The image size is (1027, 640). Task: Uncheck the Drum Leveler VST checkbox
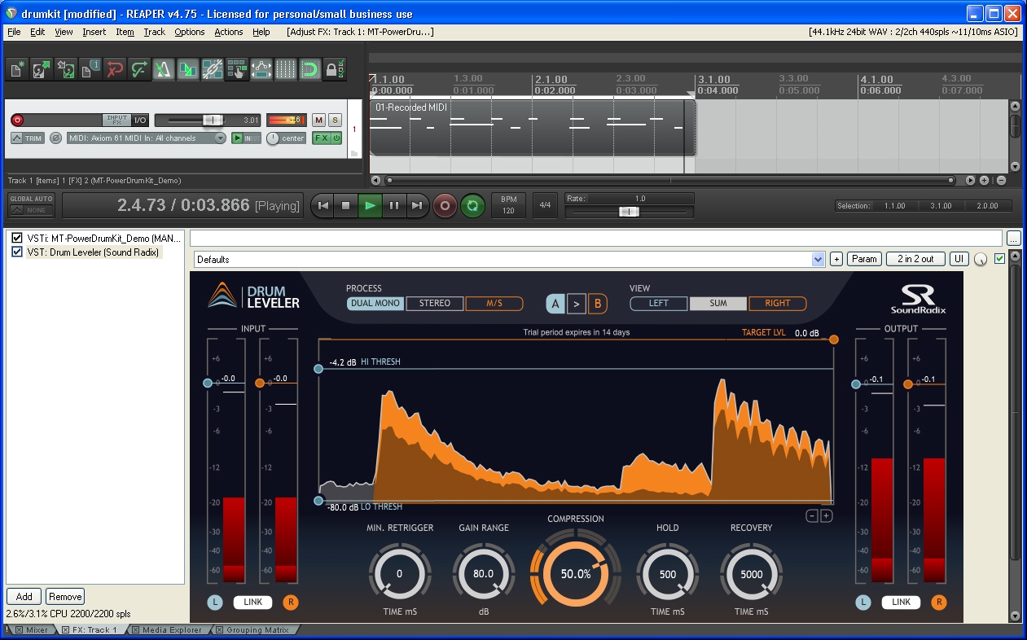[x=17, y=252]
